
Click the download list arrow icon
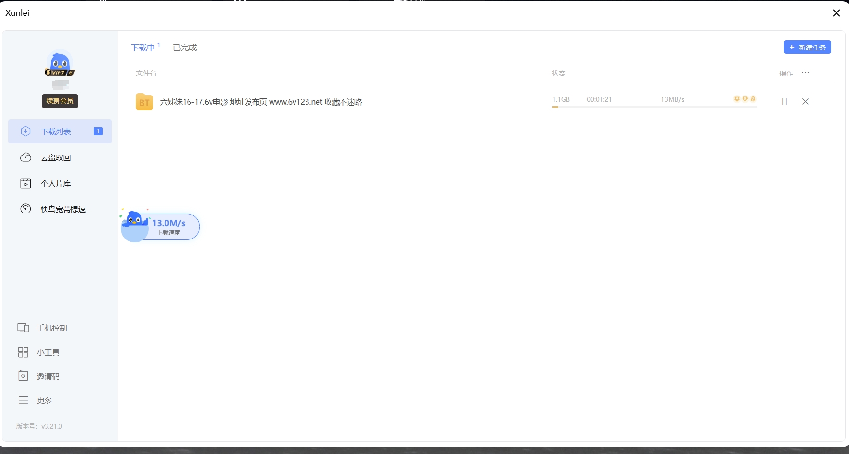25,131
